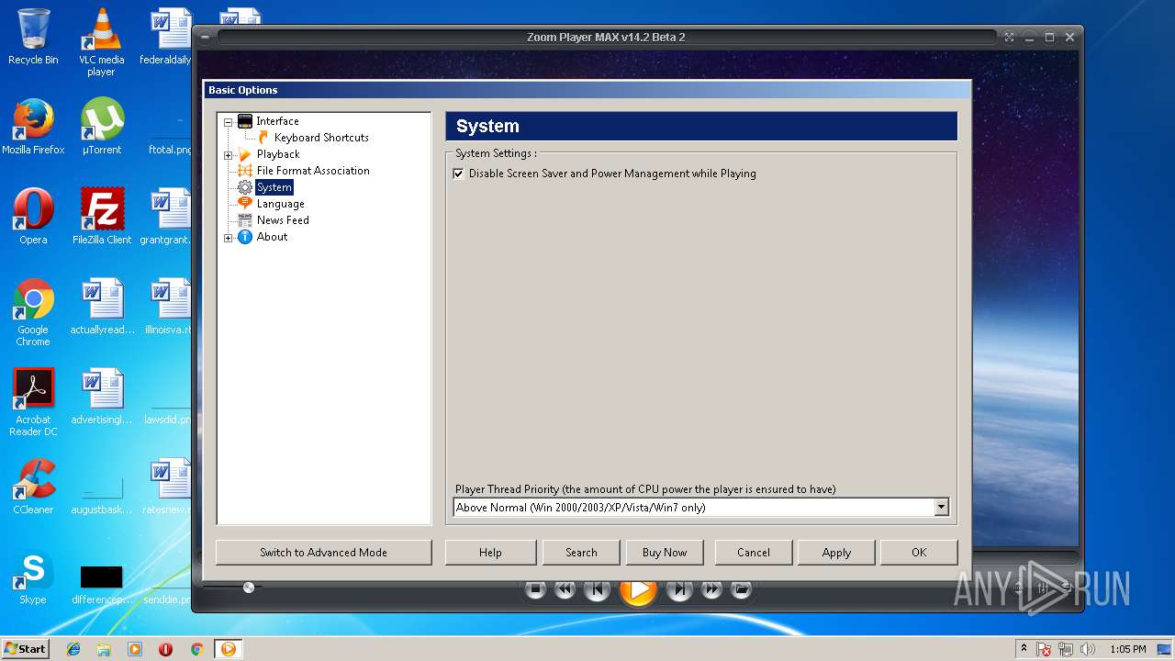Image resolution: width=1175 pixels, height=661 pixels.
Task: Open Opera from taskbar
Action: 165,649
